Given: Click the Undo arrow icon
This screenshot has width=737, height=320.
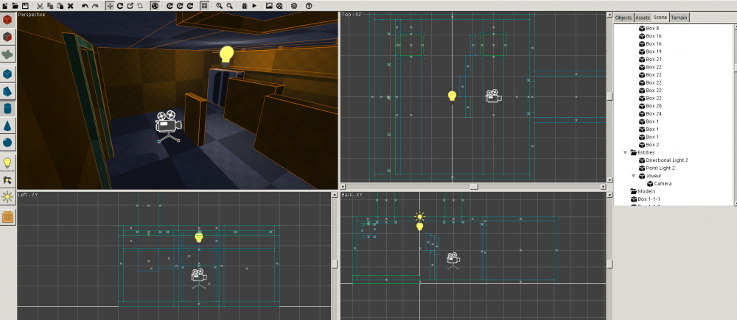Looking at the screenshot, I should 85,5.
